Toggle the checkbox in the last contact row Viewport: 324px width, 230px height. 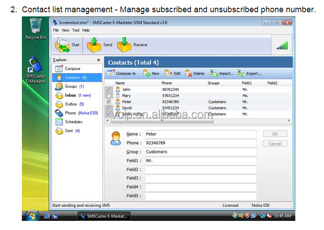[109, 114]
